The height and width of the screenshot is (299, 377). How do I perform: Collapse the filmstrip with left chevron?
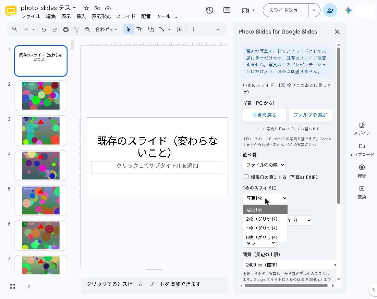point(29,287)
